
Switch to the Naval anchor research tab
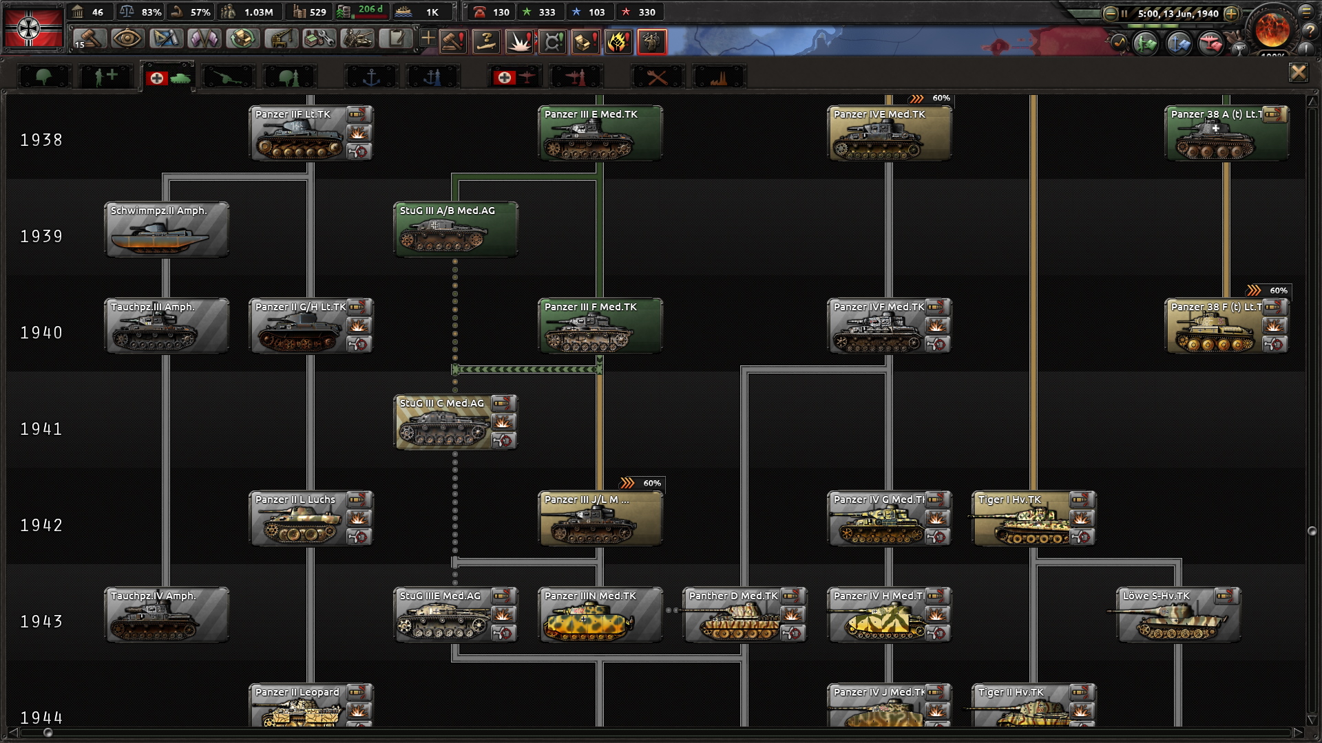(x=371, y=77)
